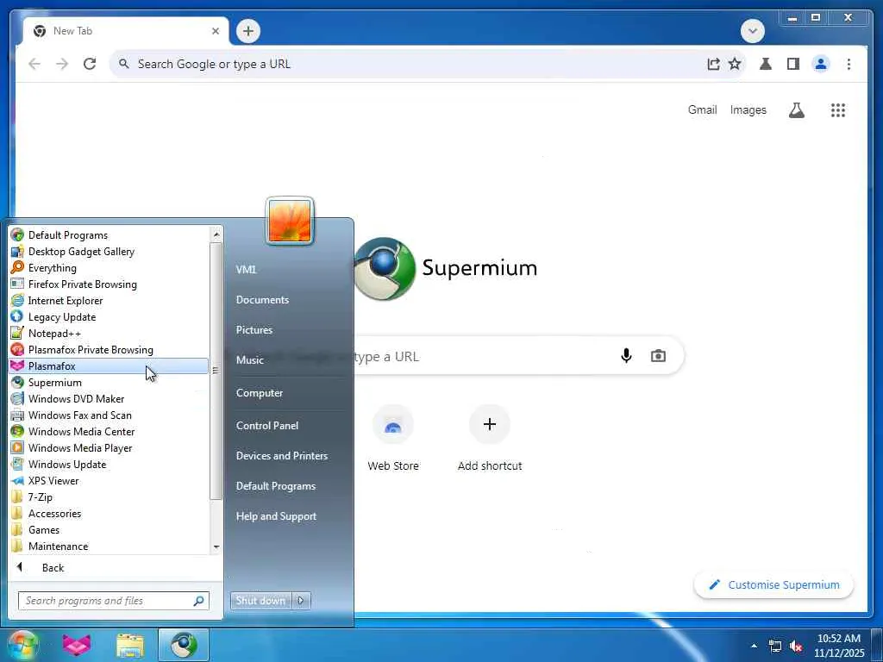This screenshot has width=883, height=662.
Task: Expand the Accessories folder
Action: [x=109, y=514]
